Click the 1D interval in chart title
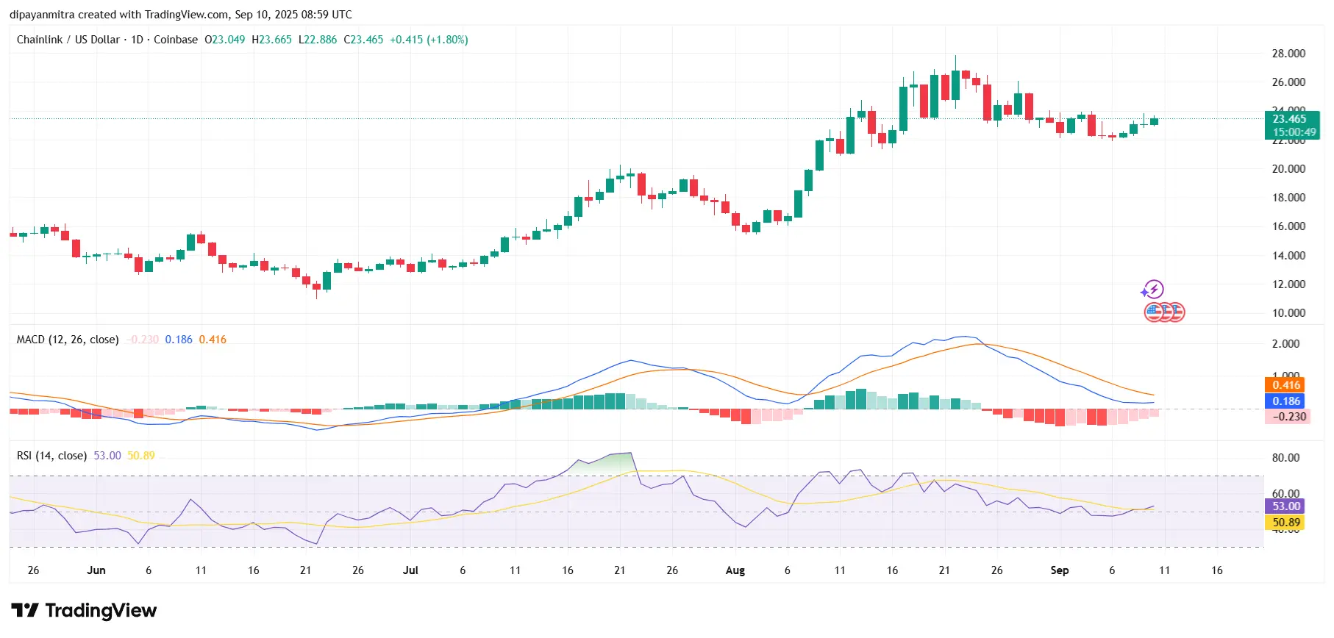This screenshot has height=638, width=1334. tap(137, 40)
